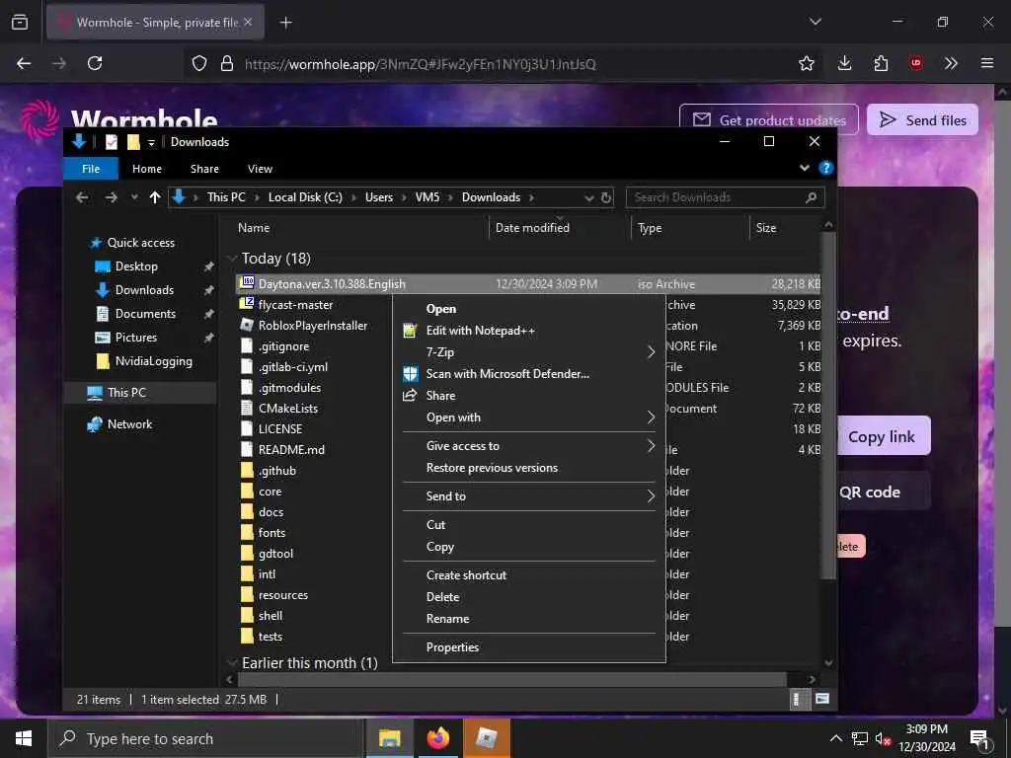Select the flycast-master archive
The width and height of the screenshot is (1011, 758).
point(295,305)
